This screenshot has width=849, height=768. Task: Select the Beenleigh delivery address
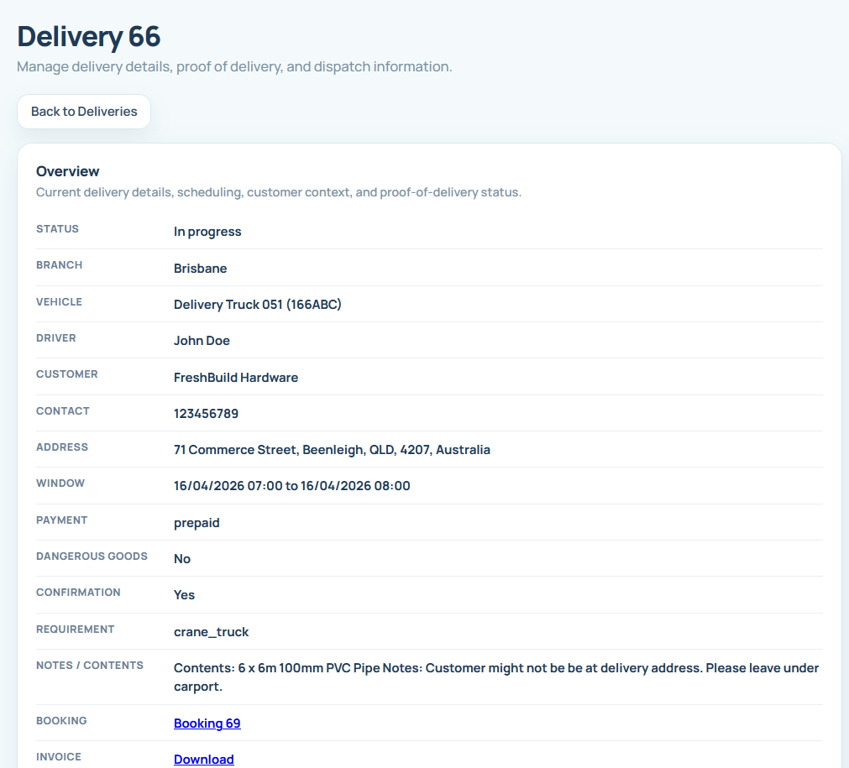(x=332, y=449)
